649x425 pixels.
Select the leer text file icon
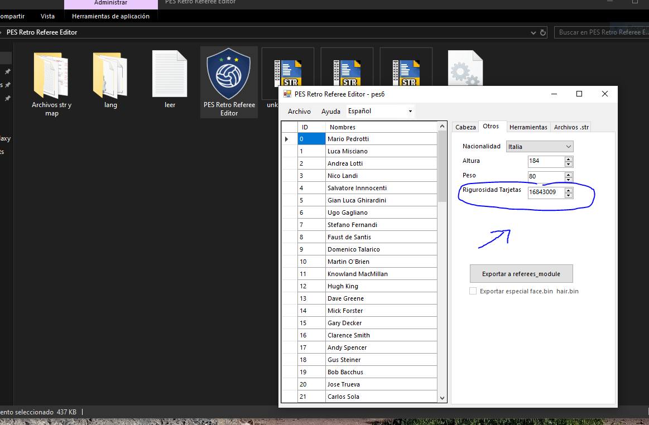pyautogui.click(x=170, y=74)
